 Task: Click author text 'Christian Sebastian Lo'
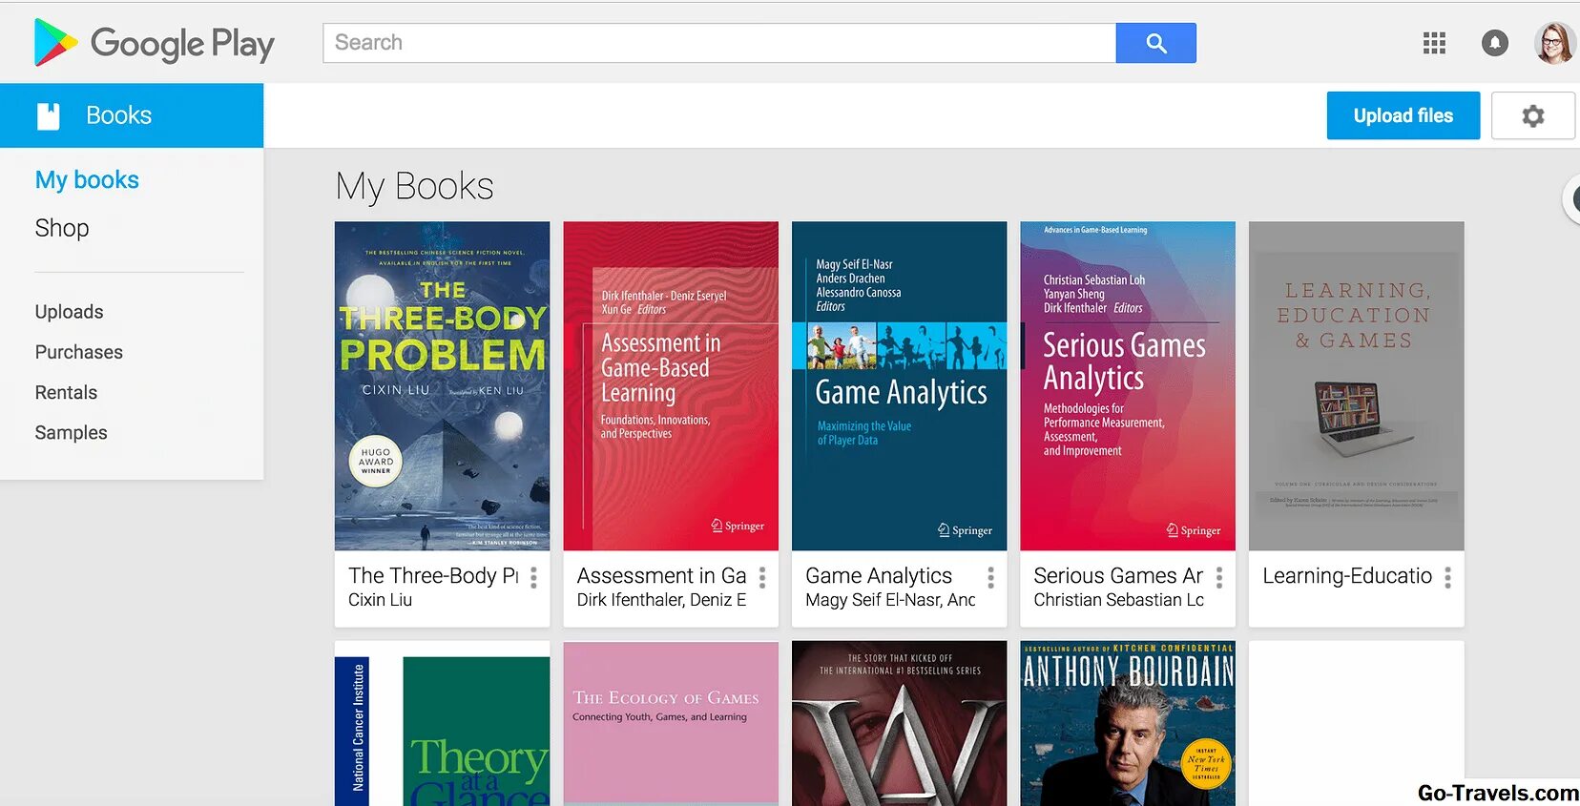coord(1118,600)
